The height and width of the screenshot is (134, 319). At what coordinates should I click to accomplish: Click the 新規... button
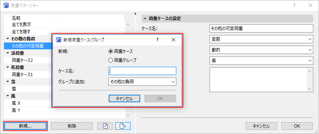click(x=25, y=126)
